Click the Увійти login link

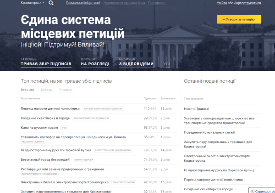[x=222, y=3]
